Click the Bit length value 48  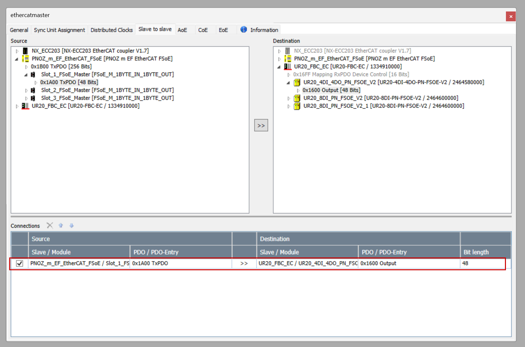[465, 263]
